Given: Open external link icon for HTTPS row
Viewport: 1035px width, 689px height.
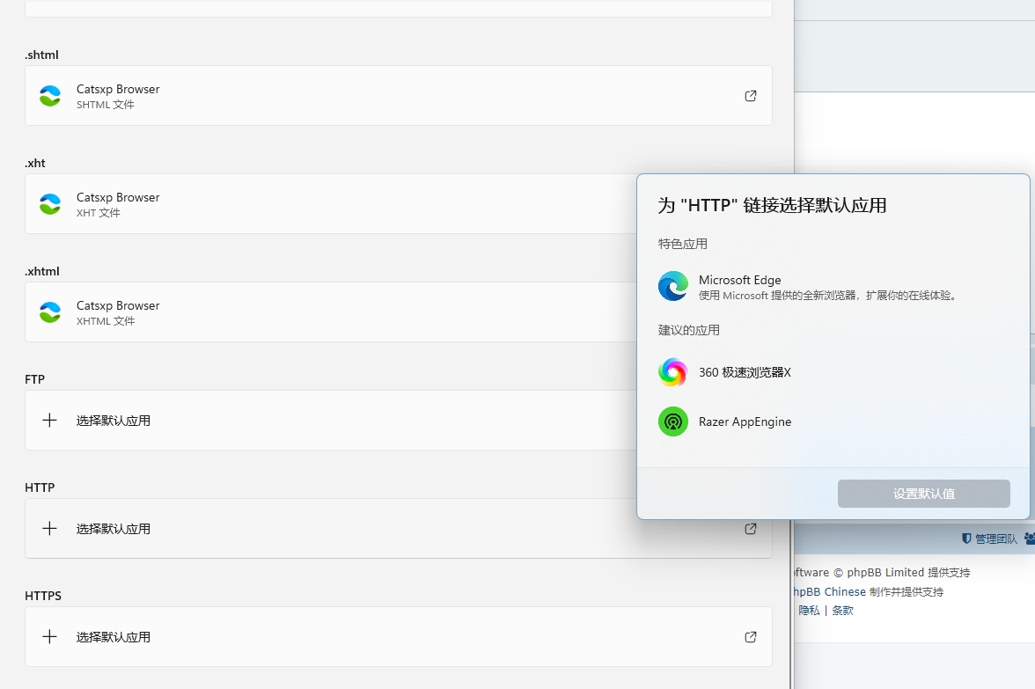Looking at the screenshot, I should 751,637.
